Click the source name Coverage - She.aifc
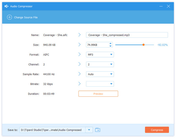Screen dimensions: 176x138 pyautogui.click(x=55, y=35)
